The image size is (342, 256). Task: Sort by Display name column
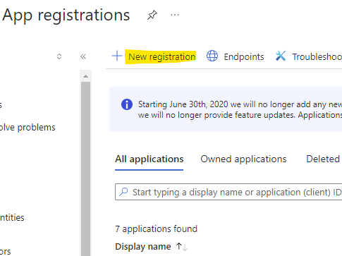coord(143,247)
